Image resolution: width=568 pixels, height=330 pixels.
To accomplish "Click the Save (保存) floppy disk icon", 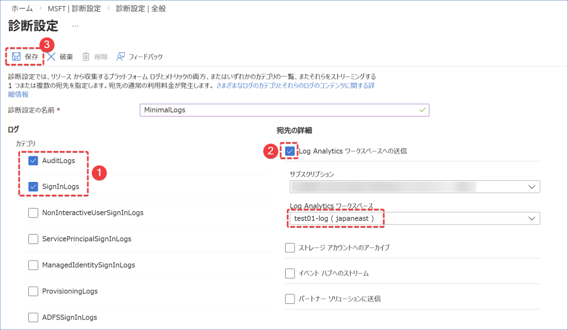I will click(x=16, y=57).
